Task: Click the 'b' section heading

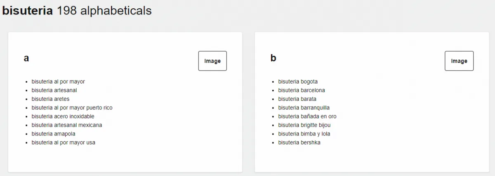Action: coord(273,58)
